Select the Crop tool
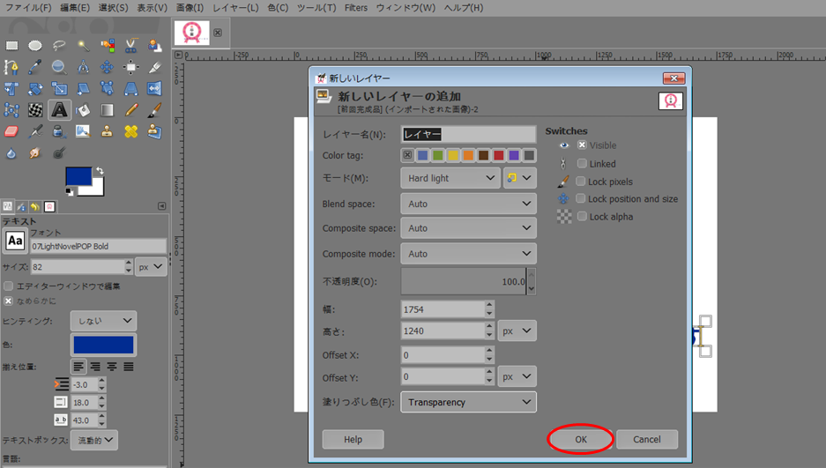This screenshot has height=468, width=826. point(155,67)
